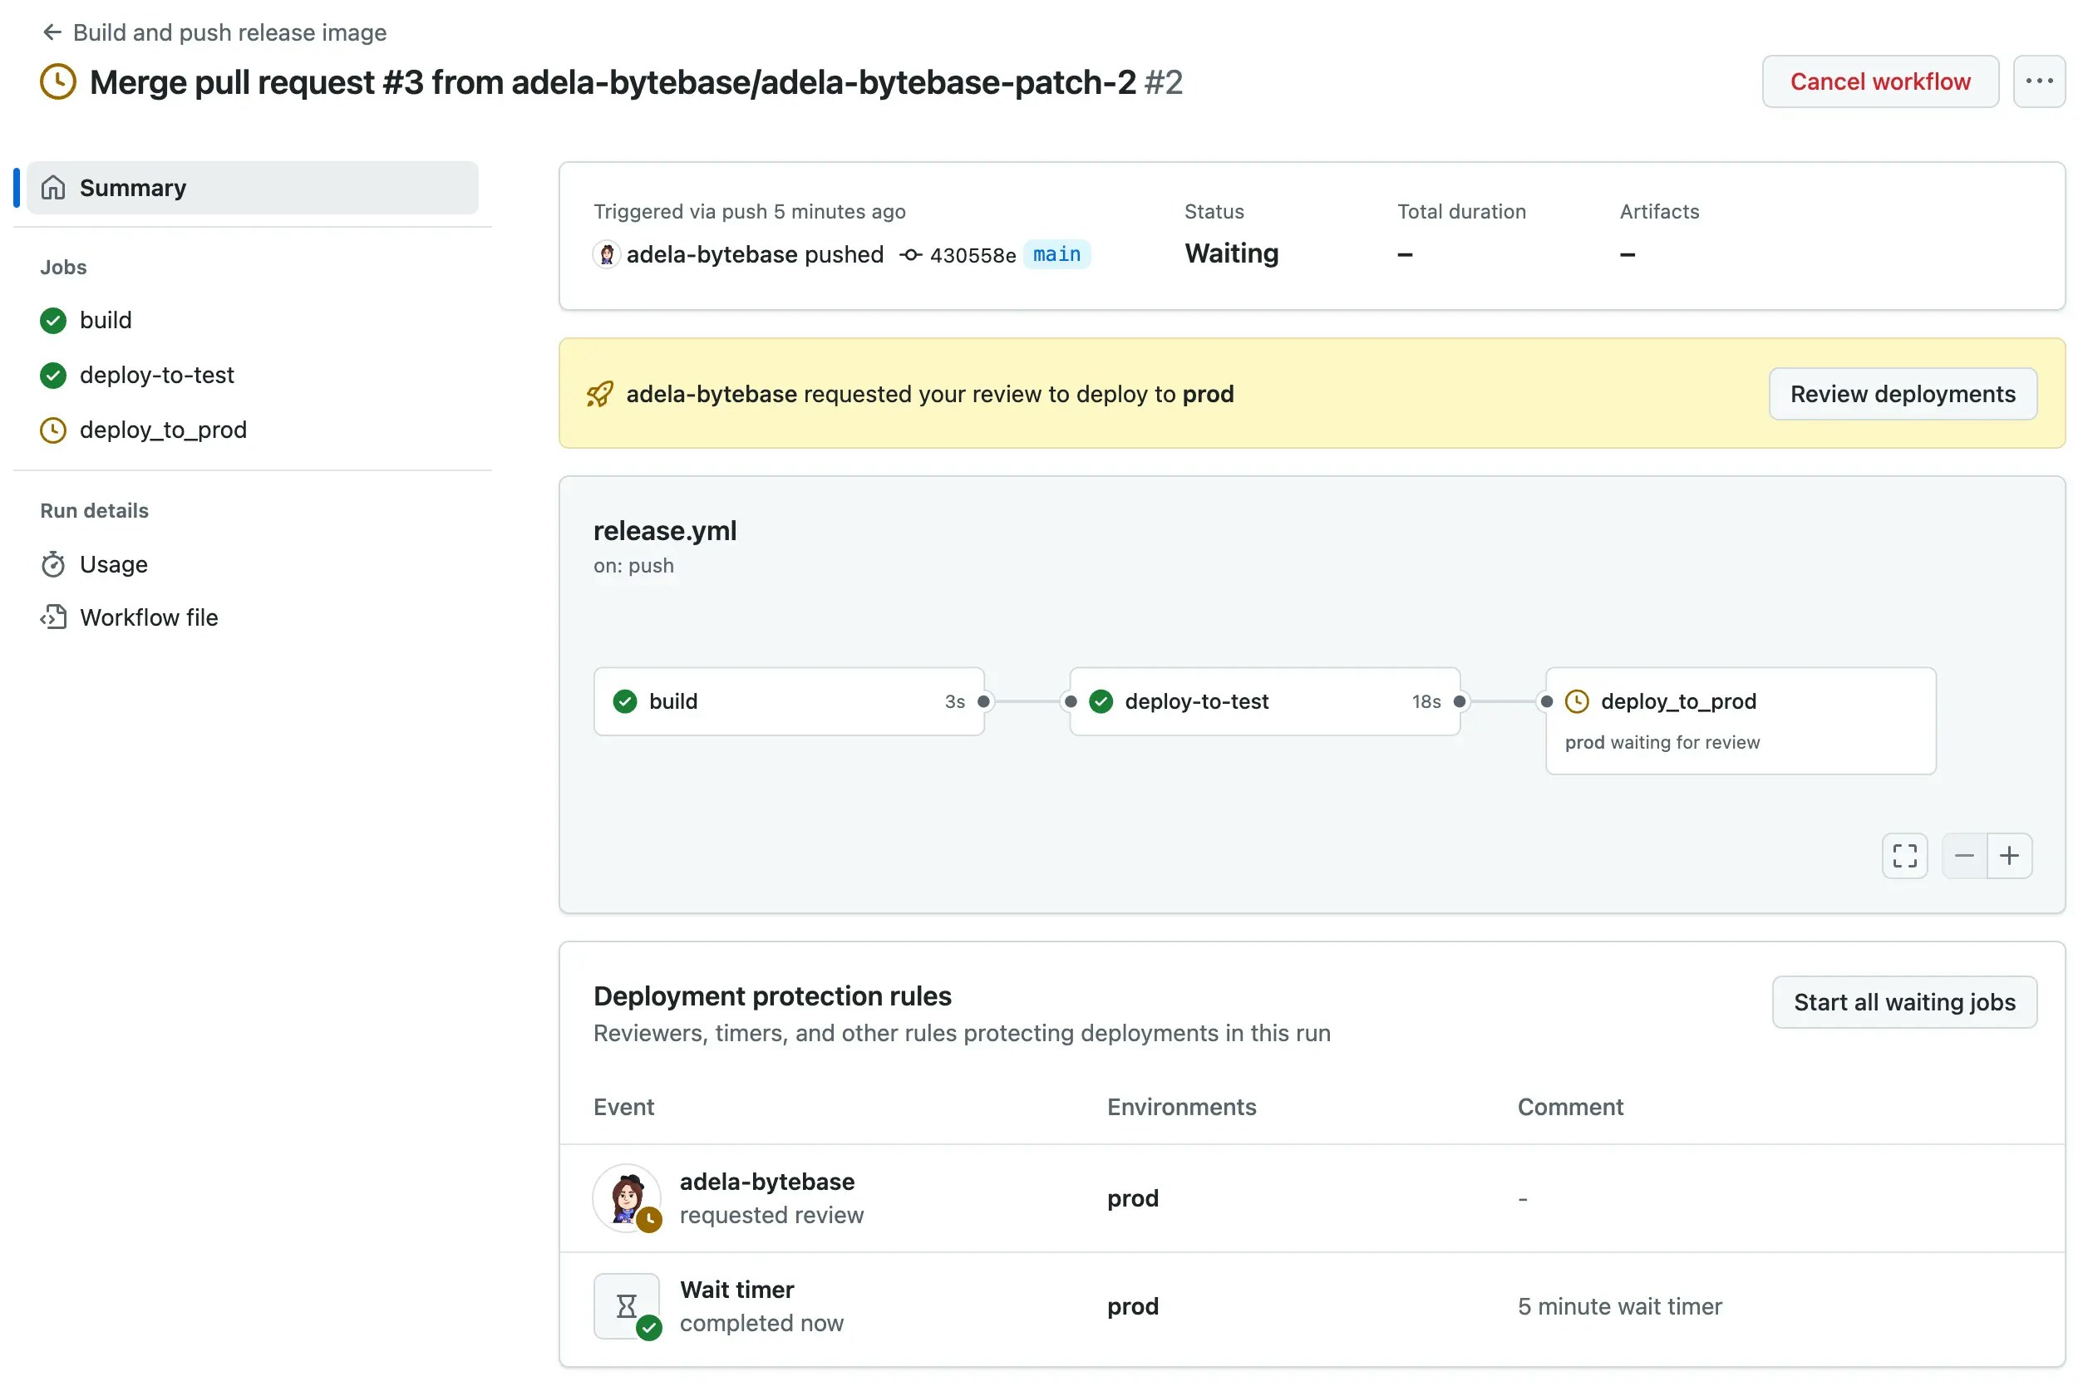The width and height of the screenshot is (2088, 1396).
Task: Click the Usage stopwatch icon
Action: (53, 564)
